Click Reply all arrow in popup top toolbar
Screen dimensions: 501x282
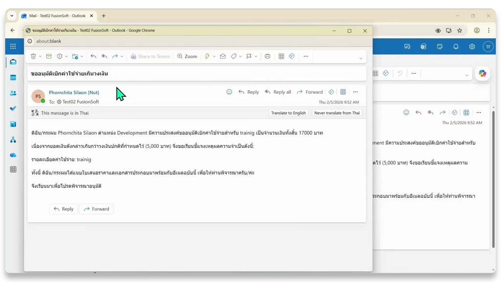pyautogui.click(x=104, y=56)
